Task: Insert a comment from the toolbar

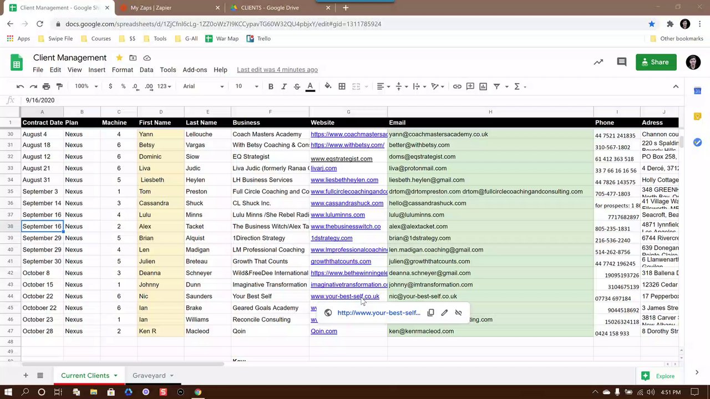Action: (470, 86)
